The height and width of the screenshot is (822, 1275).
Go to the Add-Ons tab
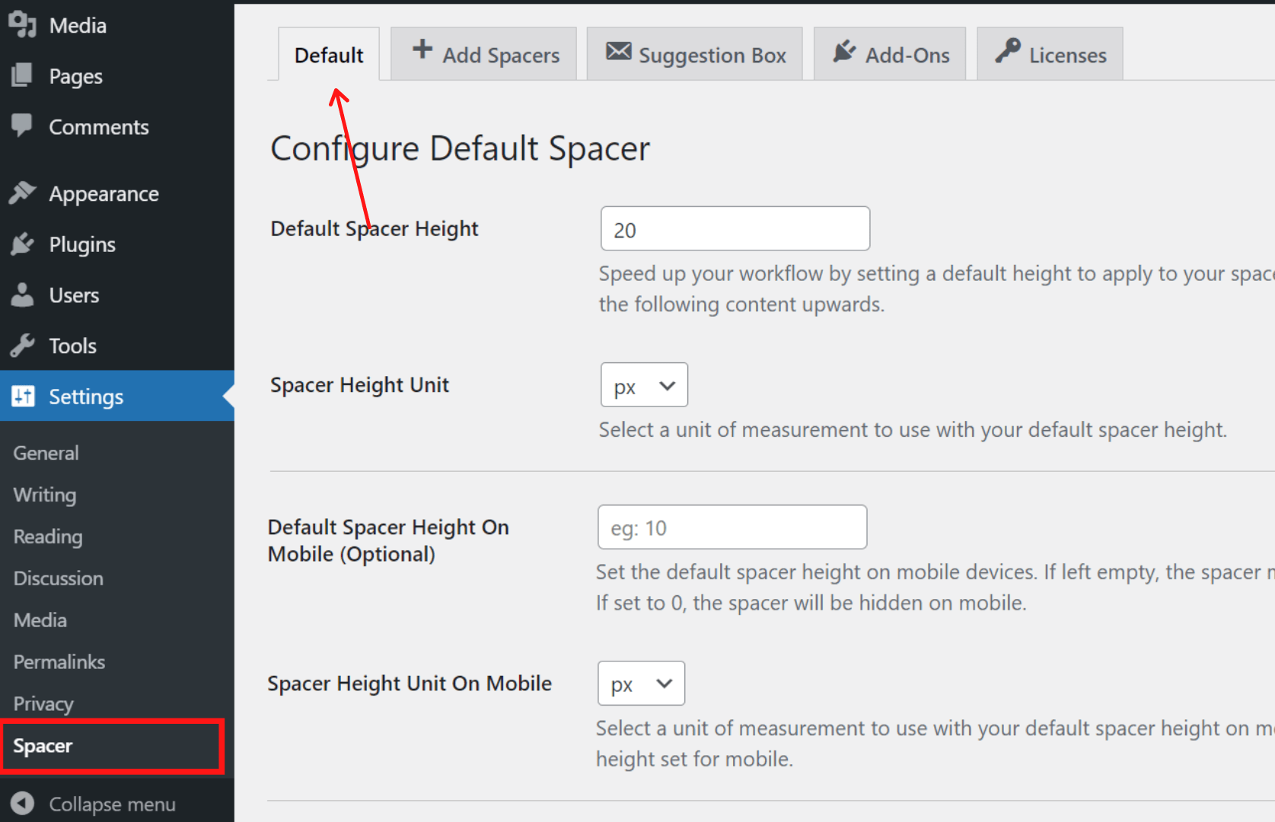[890, 55]
